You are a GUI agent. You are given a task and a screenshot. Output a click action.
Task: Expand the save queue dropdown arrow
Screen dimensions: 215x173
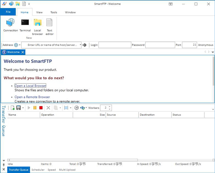[23, 108]
